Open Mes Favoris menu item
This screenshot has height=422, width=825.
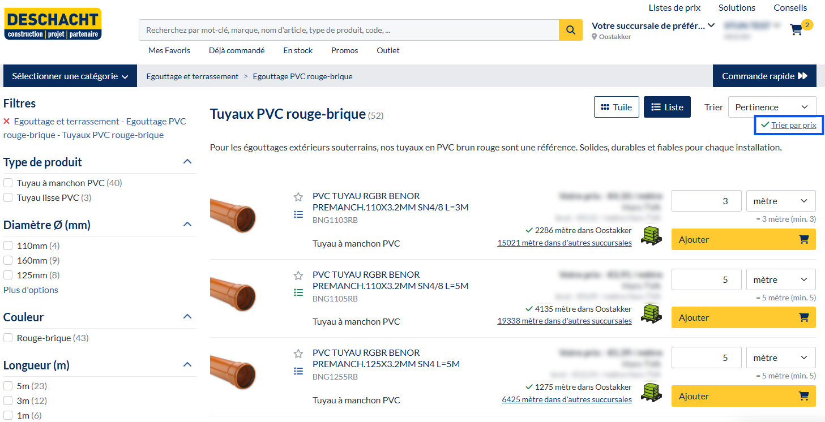169,50
